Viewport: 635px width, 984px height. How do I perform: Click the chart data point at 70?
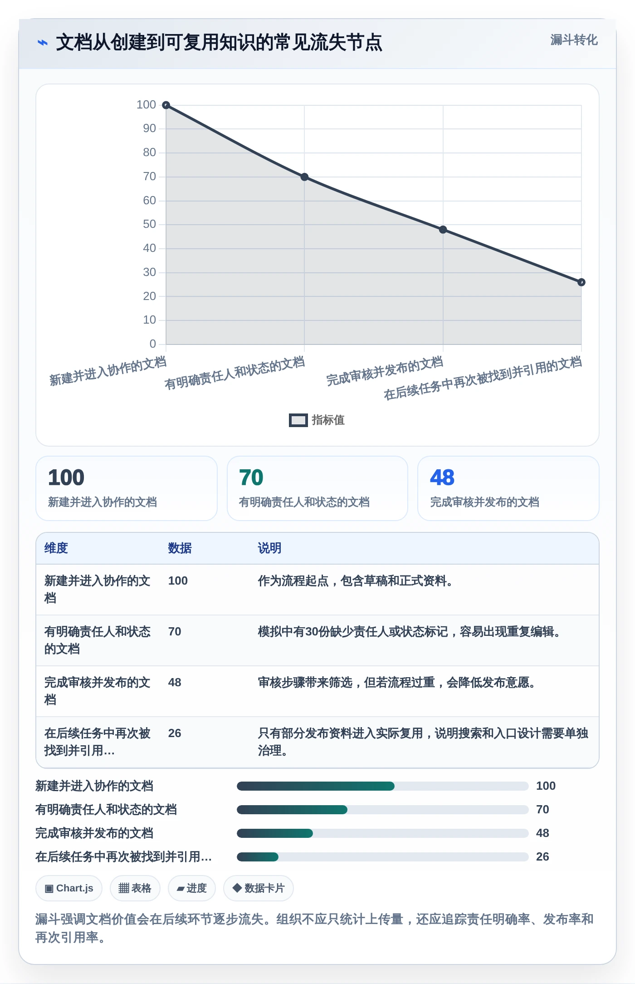304,177
